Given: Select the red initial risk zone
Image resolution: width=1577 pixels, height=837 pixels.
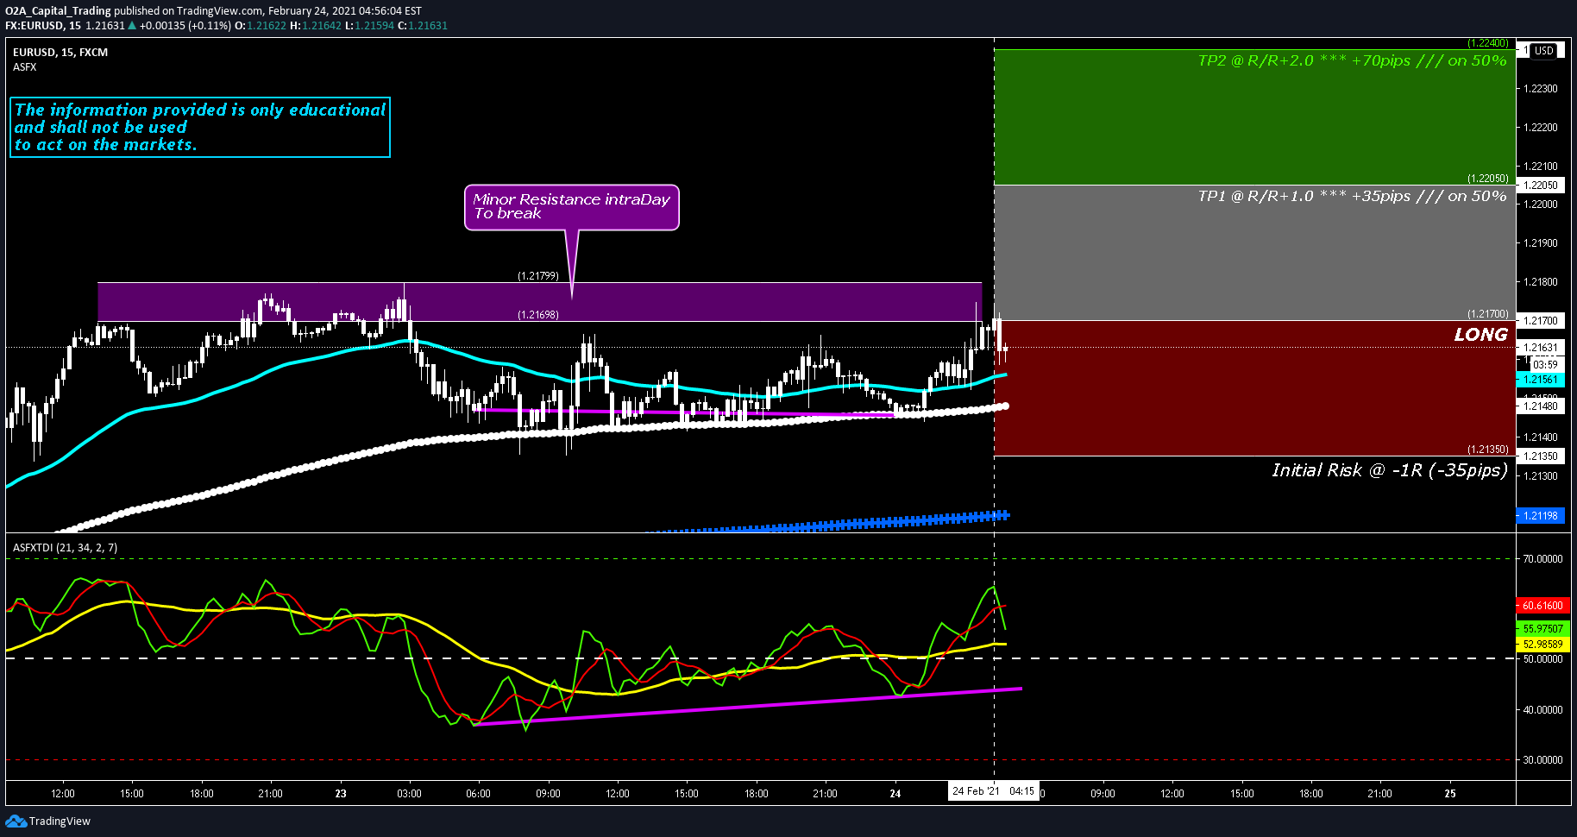Looking at the screenshot, I should (x=1254, y=388).
